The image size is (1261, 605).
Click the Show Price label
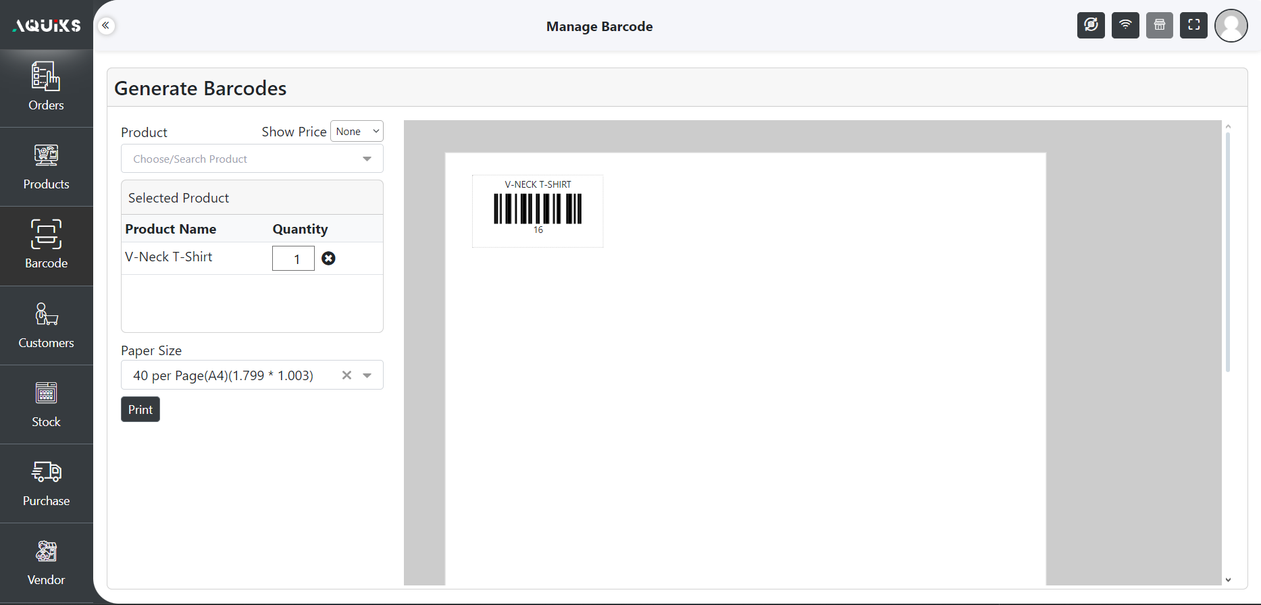tap(294, 132)
